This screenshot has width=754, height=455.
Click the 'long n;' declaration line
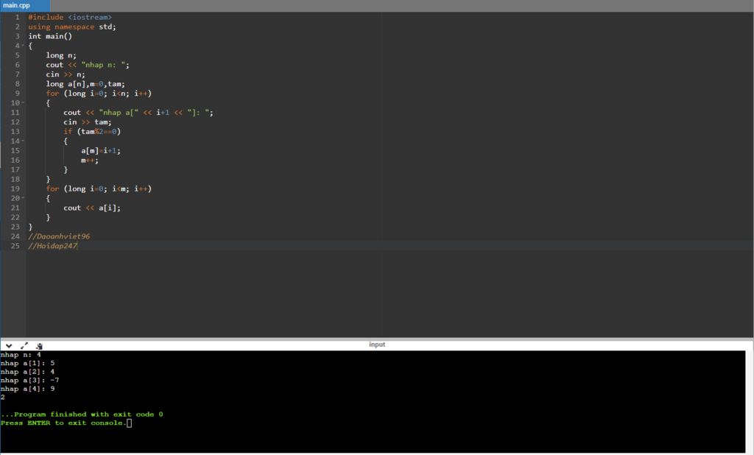(61, 55)
